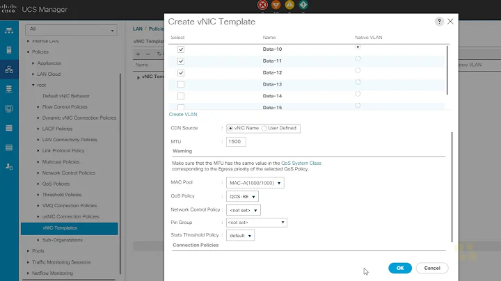Image resolution: width=501 pixels, height=281 pixels.
Task: Open Storage icon in left navigation bar
Action: tap(9, 128)
